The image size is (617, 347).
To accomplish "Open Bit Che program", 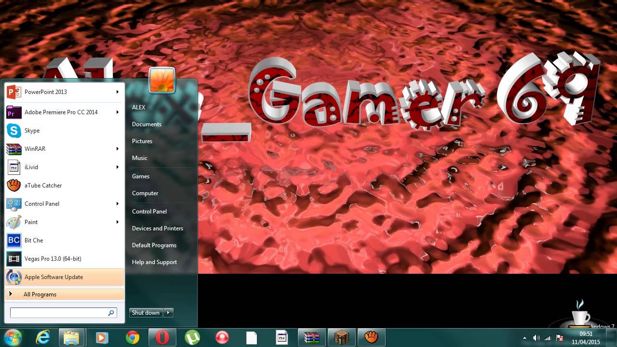I will coord(65,240).
